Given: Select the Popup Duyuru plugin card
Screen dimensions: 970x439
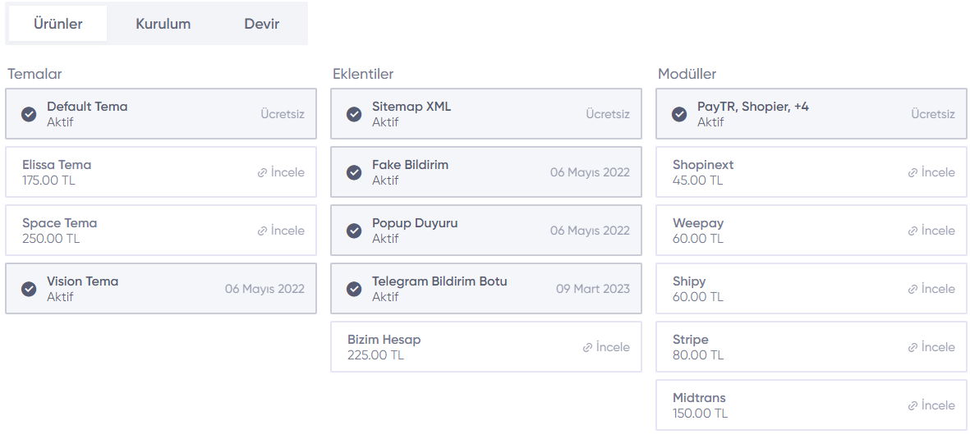Looking at the screenshot, I should click(x=486, y=231).
